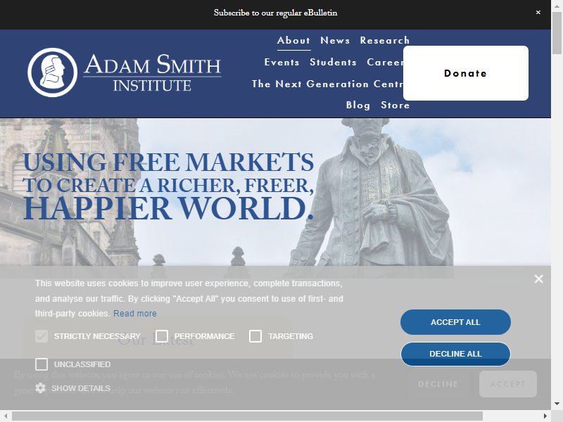563x422 pixels.
Task: Click the scroll left arrow
Action: tap(6, 416)
